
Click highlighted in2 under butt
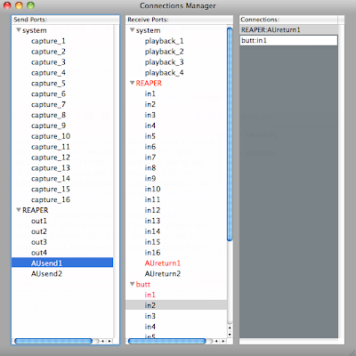pyautogui.click(x=176, y=305)
